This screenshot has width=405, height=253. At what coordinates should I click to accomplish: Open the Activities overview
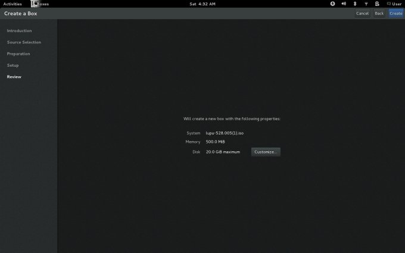[13, 4]
